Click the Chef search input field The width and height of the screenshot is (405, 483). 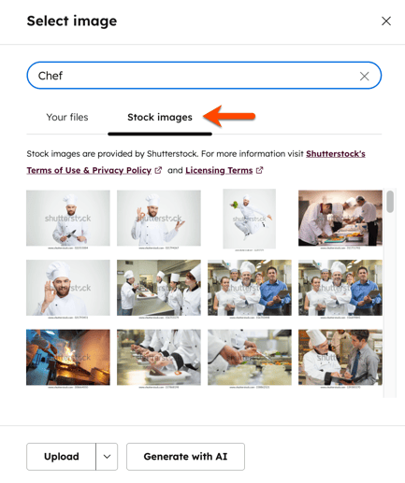204,76
